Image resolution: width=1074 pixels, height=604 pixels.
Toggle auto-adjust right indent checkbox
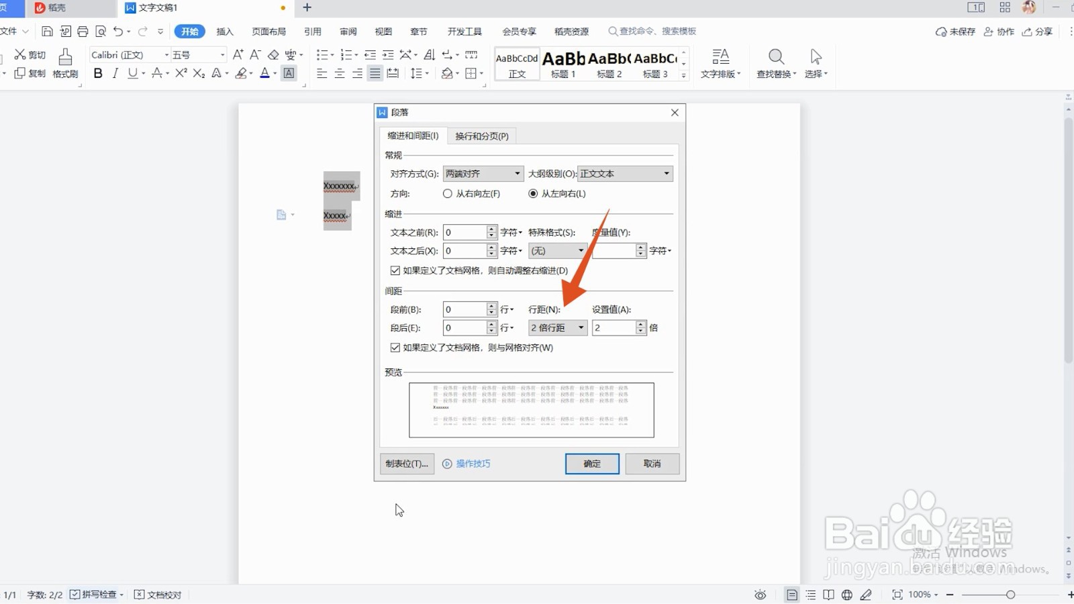click(x=395, y=270)
